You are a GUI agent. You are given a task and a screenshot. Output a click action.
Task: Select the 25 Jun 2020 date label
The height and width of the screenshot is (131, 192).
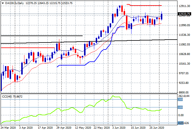point(157,128)
